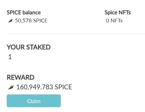This screenshot has height=112, width=145.
Task: Click the word SPICE in the reward line
Action: (63, 87)
